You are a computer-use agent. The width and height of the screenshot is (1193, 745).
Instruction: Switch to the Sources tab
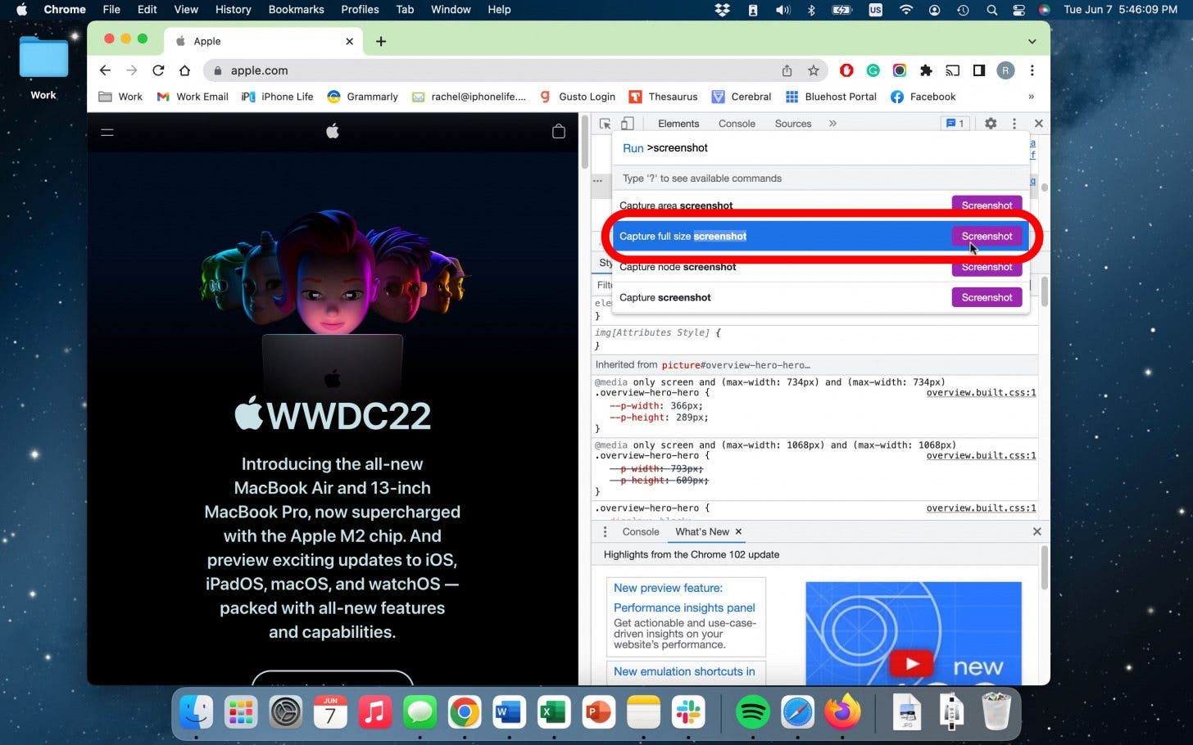pyautogui.click(x=793, y=124)
